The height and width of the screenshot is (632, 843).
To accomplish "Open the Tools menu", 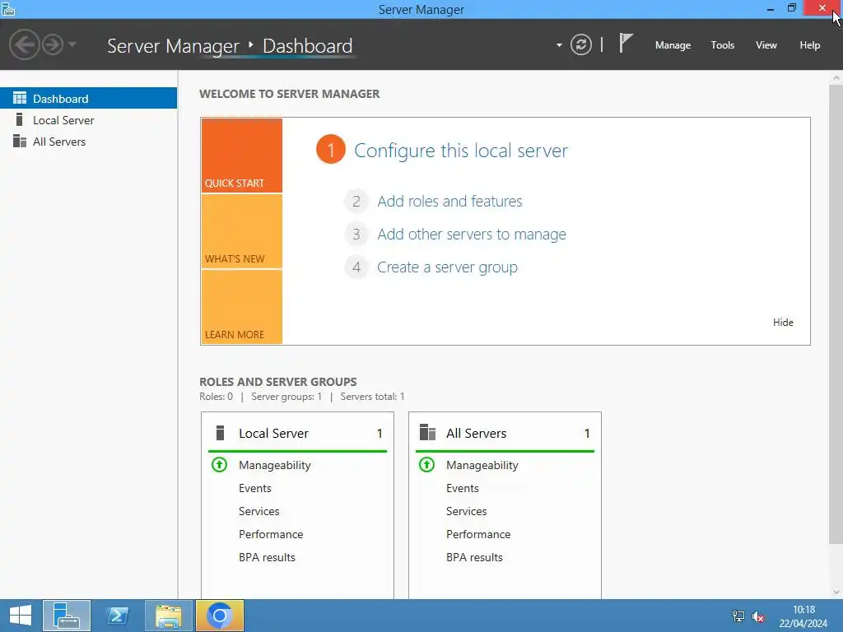I will click(723, 45).
